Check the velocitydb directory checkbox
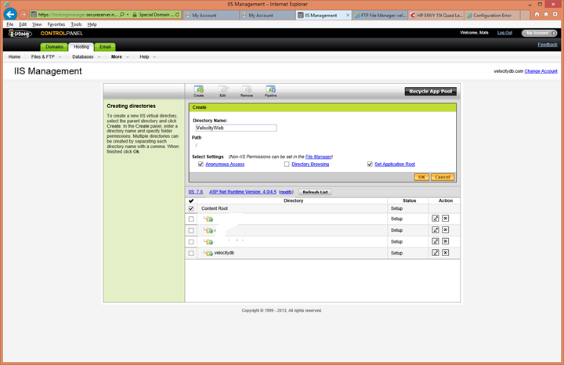 191,253
